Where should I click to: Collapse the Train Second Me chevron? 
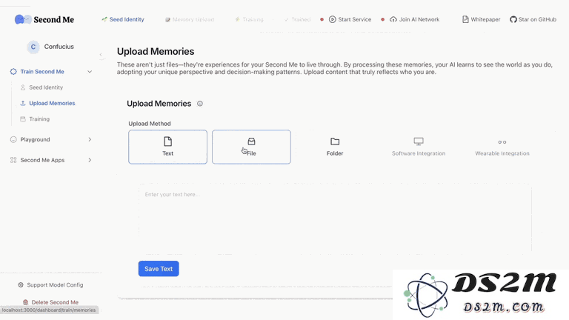point(90,71)
